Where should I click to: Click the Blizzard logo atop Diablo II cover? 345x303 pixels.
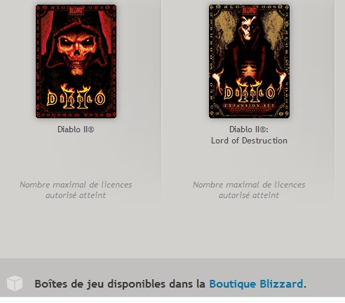tap(76, 11)
